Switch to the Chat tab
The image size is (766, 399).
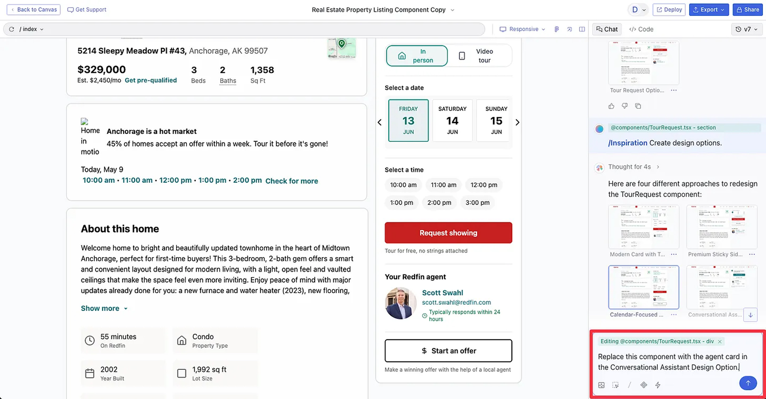click(x=607, y=29)
